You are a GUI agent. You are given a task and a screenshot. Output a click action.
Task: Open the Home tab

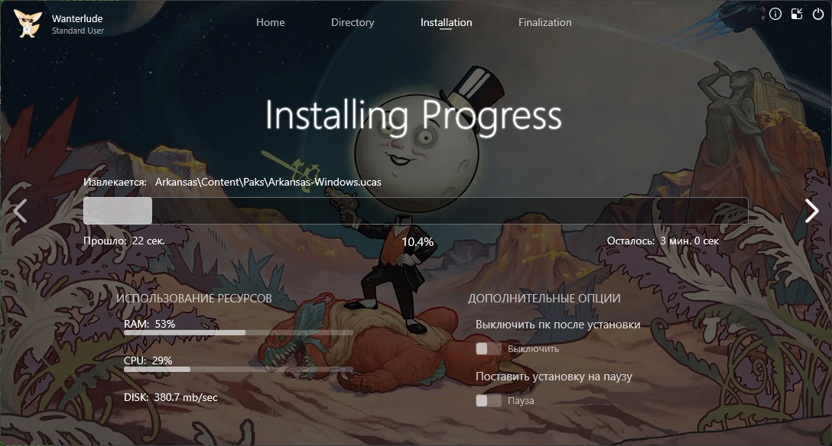270,22
